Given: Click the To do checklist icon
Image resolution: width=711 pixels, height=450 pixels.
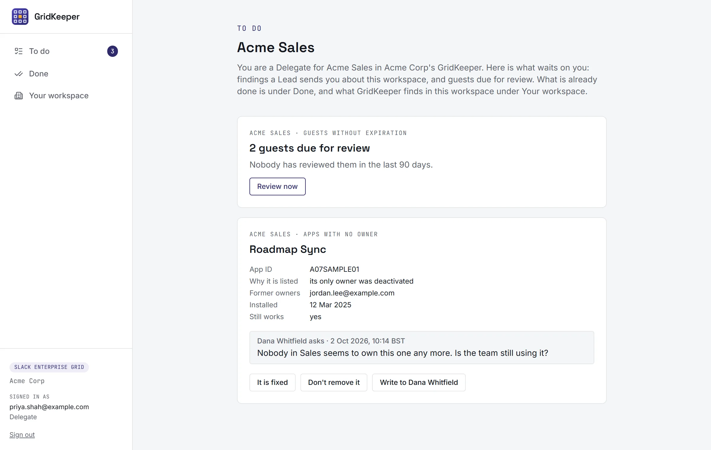Looking at the screenshot, I should click(19, 51).
